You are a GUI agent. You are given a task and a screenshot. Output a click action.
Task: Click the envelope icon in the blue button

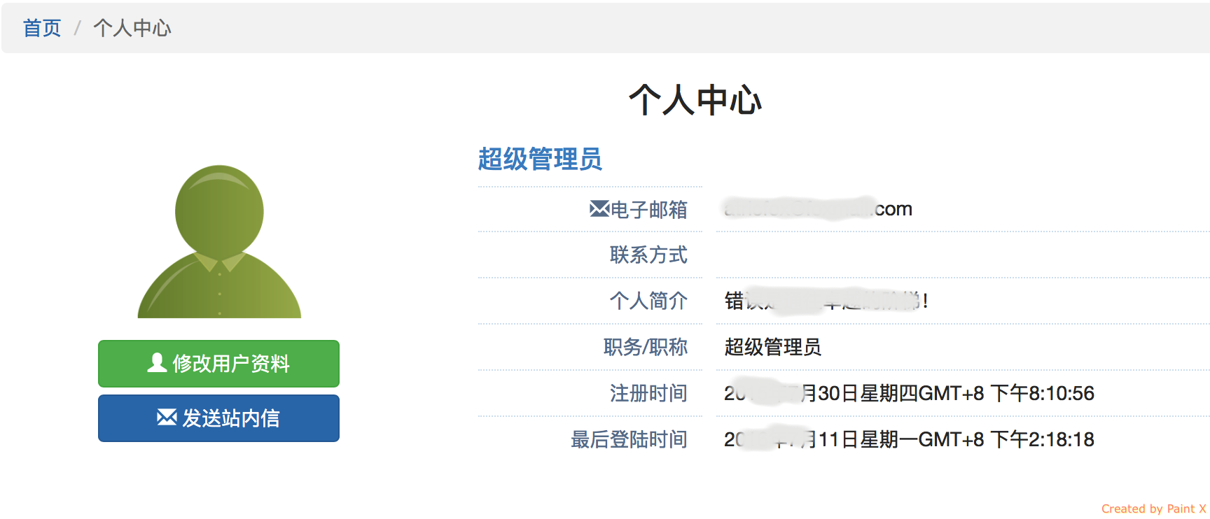click(x=167, y=418)
